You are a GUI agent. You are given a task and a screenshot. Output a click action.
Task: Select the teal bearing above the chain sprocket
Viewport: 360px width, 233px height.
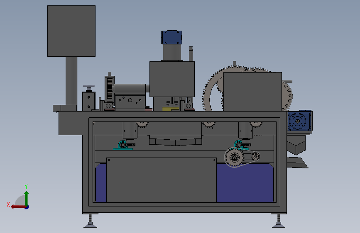coord(239,144)
